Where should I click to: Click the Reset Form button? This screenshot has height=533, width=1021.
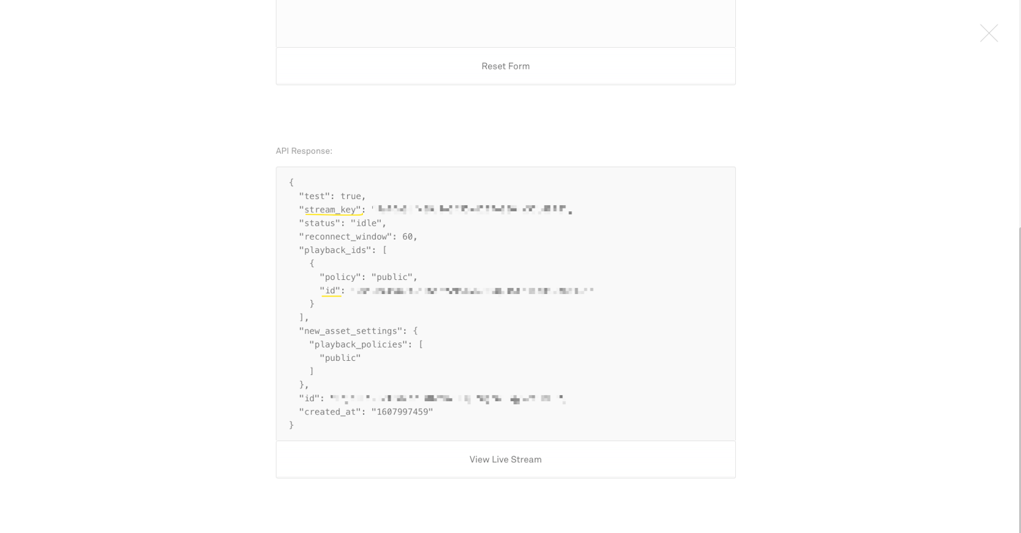[x=505, y=66]
